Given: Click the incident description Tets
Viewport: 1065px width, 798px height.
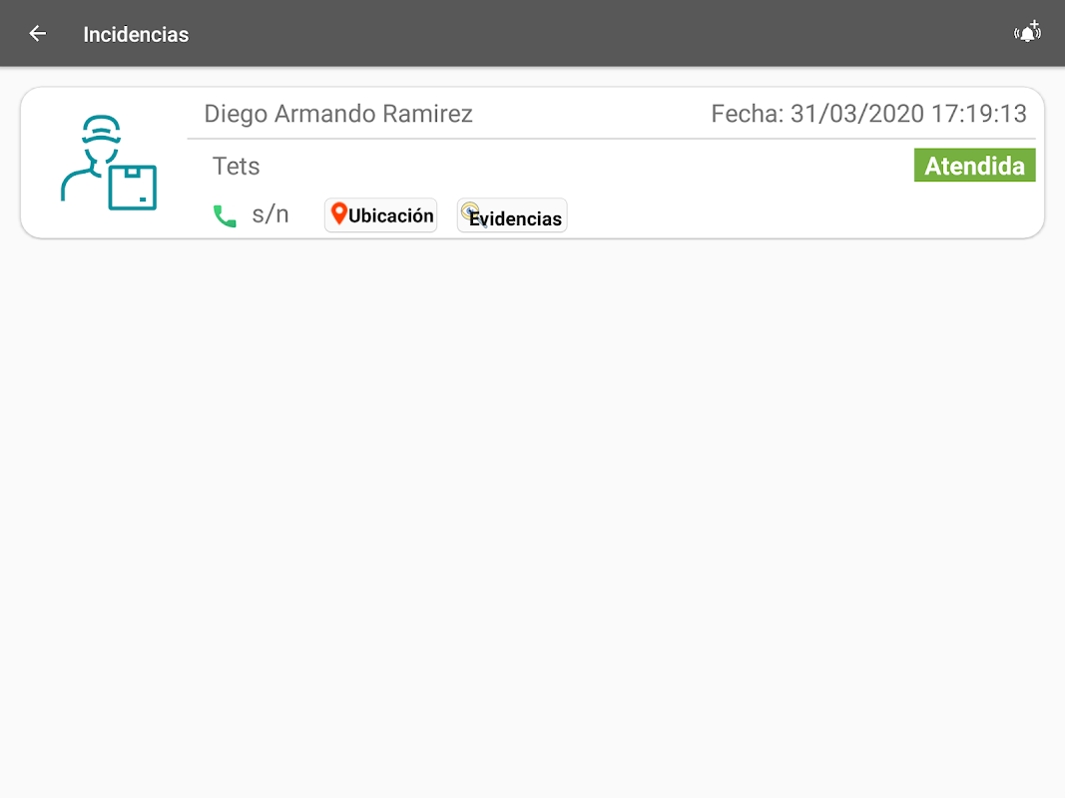Looking at the screenshot, I should coord(236,167).
